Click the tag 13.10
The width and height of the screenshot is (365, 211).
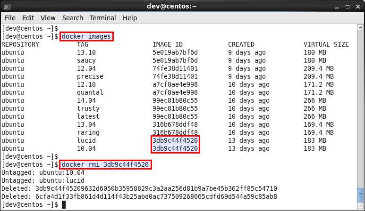click(x=86, y=52)
